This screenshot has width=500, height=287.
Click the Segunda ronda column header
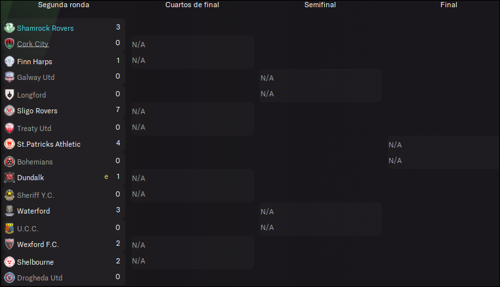tap(64, 5)
